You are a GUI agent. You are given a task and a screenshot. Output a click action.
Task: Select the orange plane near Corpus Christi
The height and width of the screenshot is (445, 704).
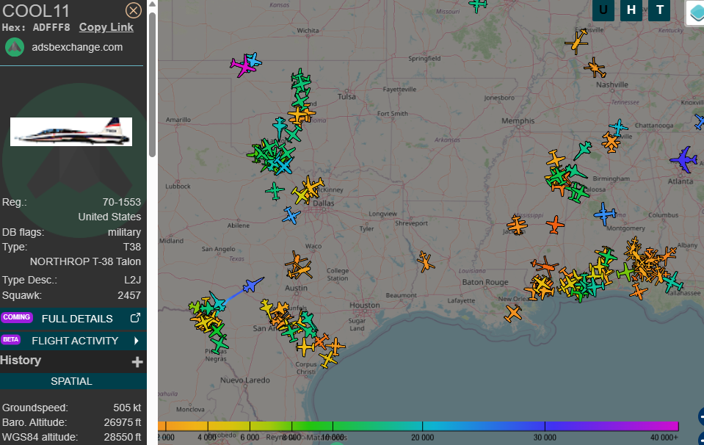point(328,359)
